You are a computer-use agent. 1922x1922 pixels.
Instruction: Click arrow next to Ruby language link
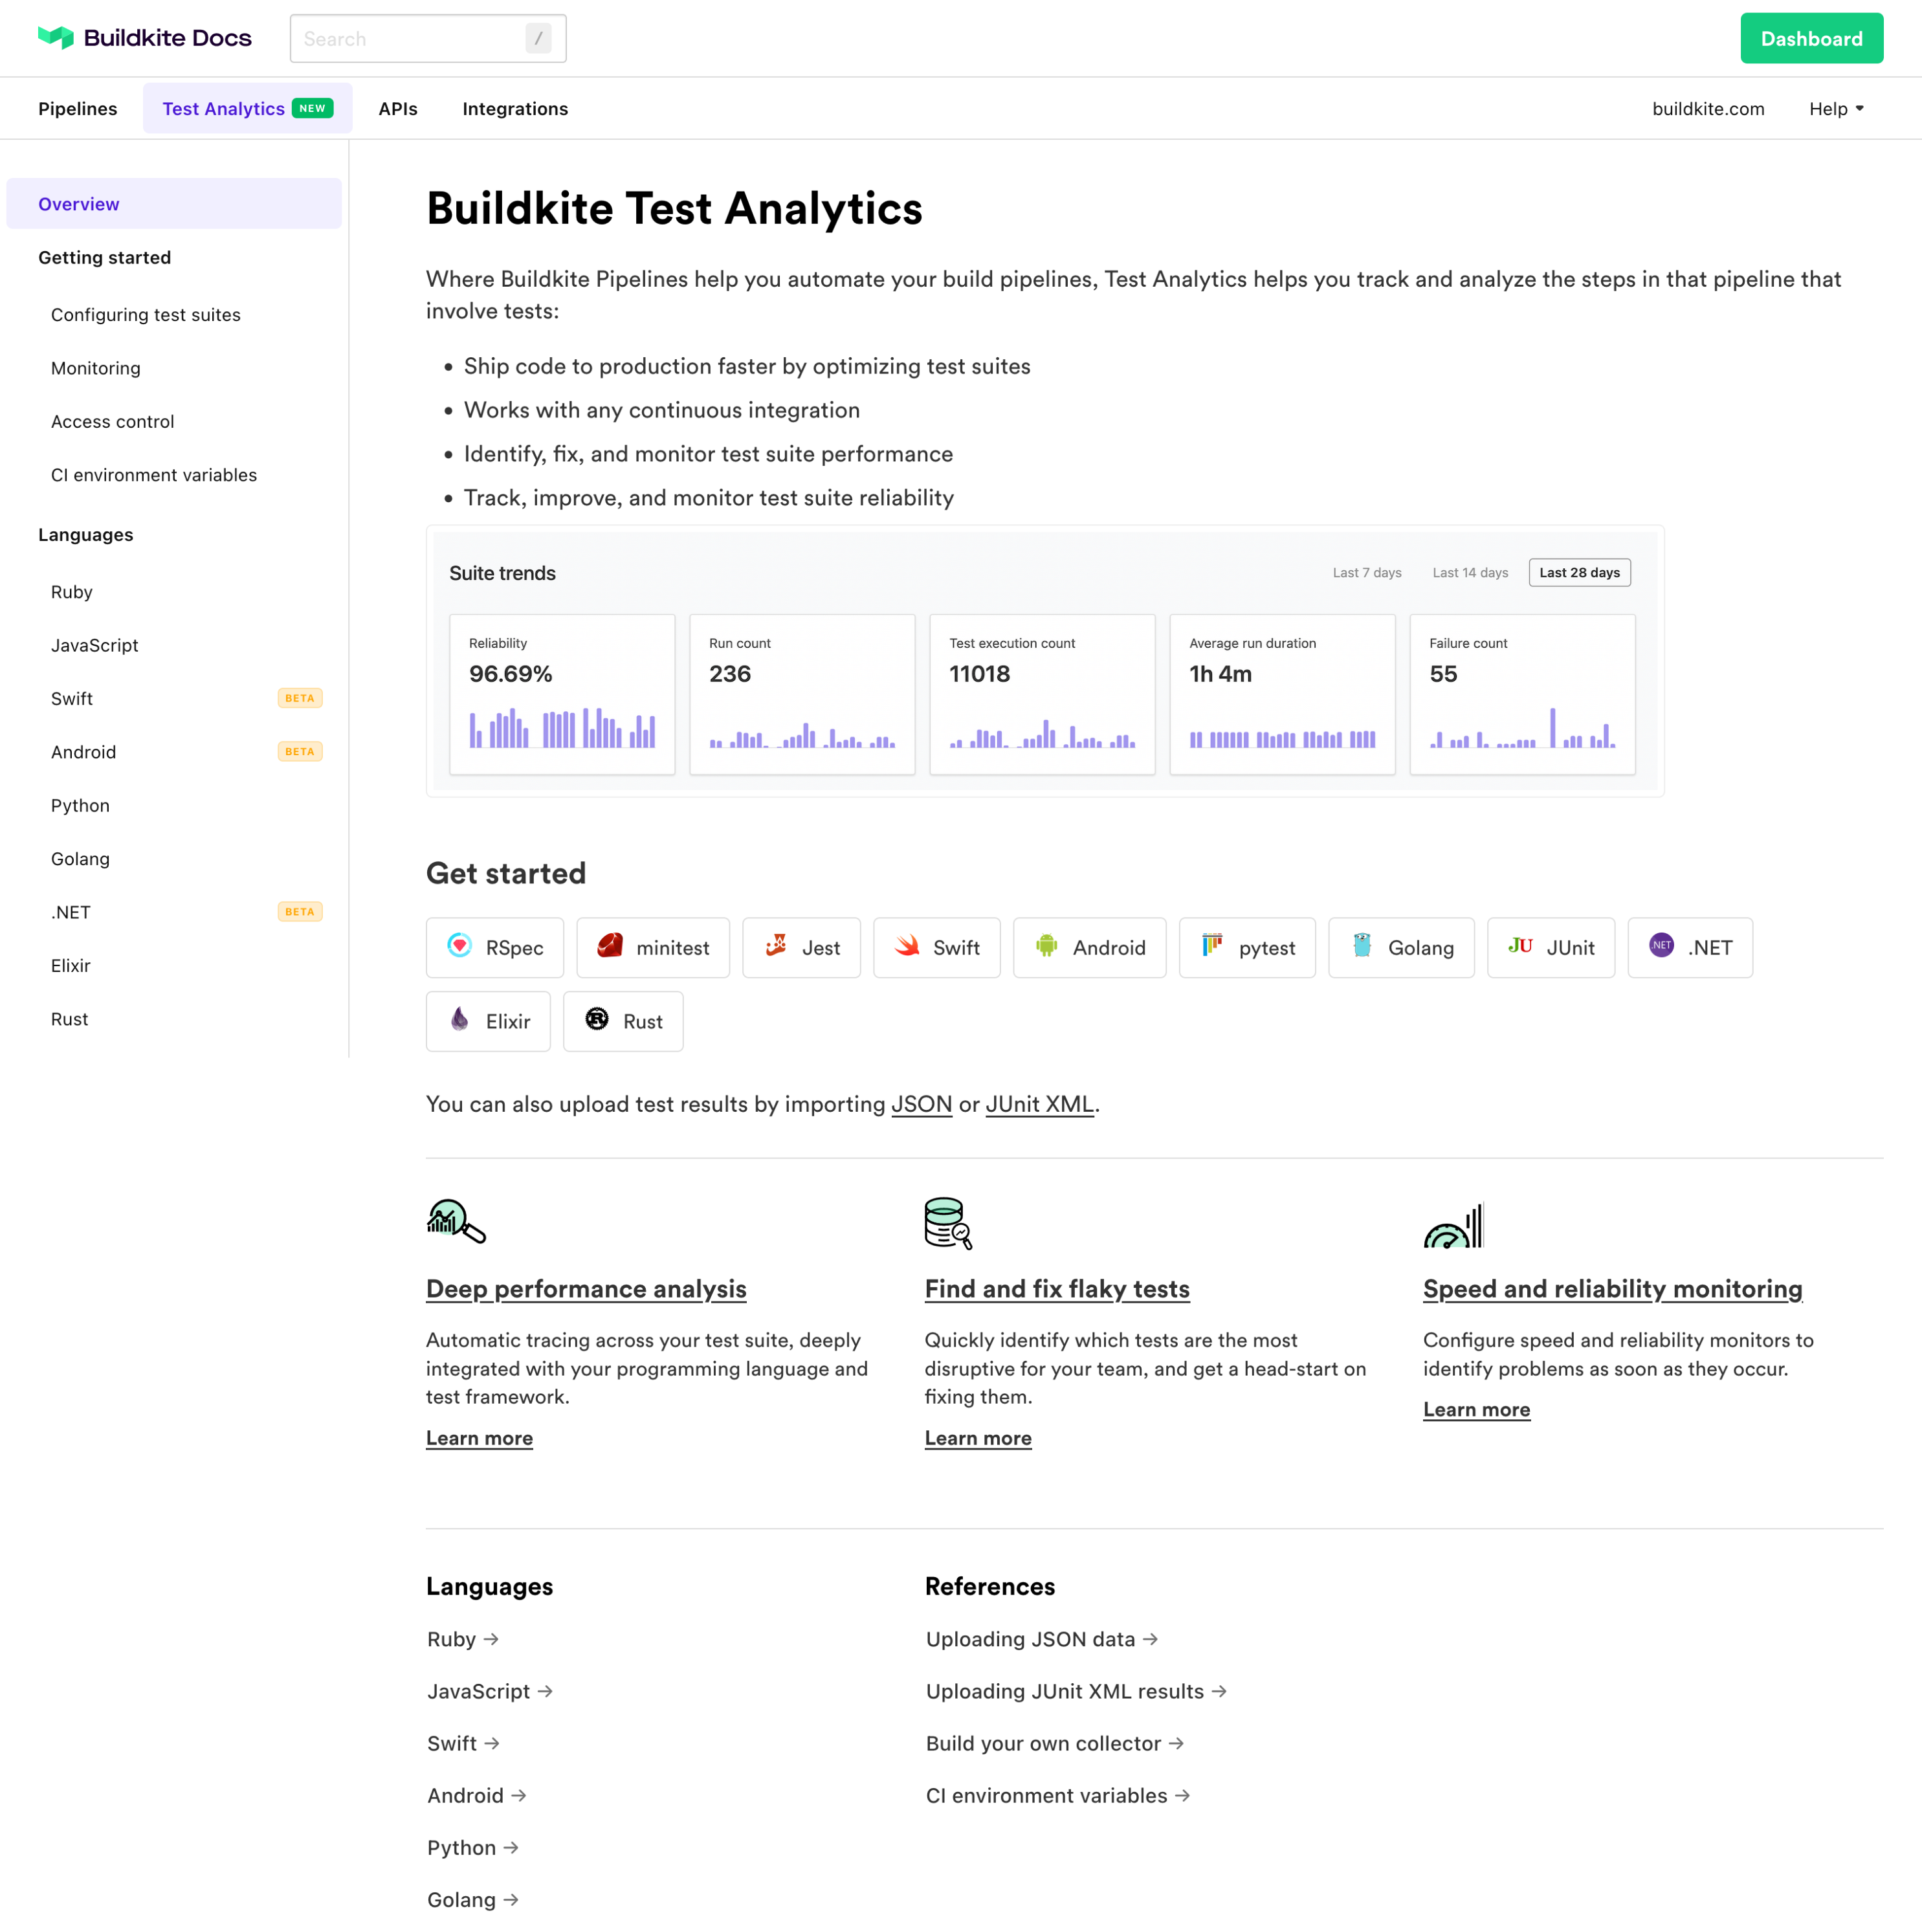(x=491, y=1639)
